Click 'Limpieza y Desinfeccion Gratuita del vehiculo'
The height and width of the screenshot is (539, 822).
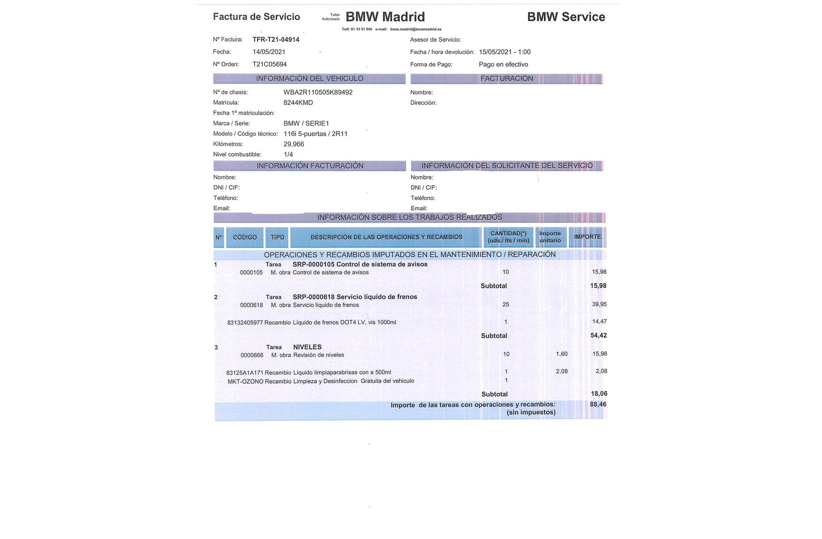354,381
